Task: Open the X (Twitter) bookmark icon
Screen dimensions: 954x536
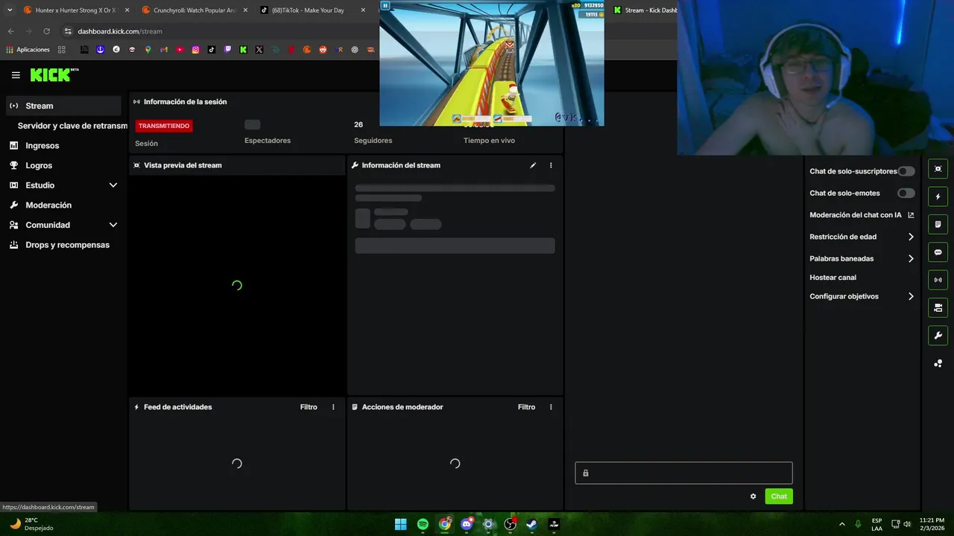Action: 259,50
